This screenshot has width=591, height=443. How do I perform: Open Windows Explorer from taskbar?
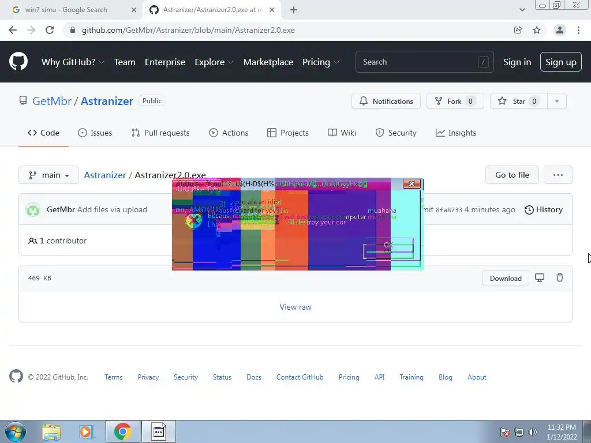(51, 432)
